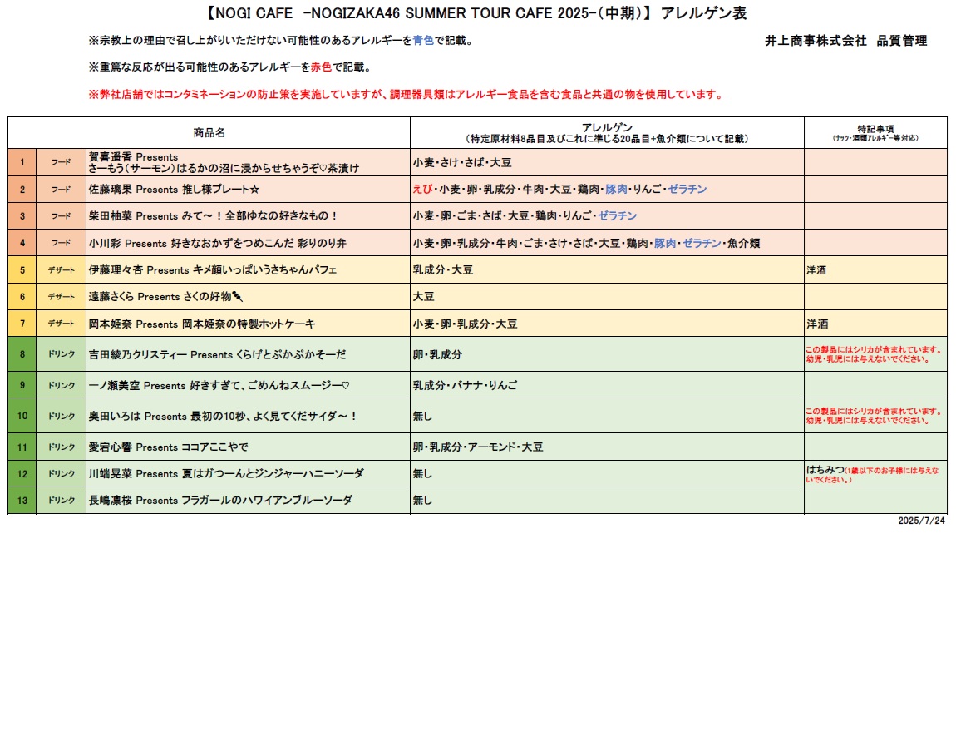This screenshot has height=741, width=956.
Task: Select product "遠藤さくら Presents さくの好物"
Action: point(248,296)
